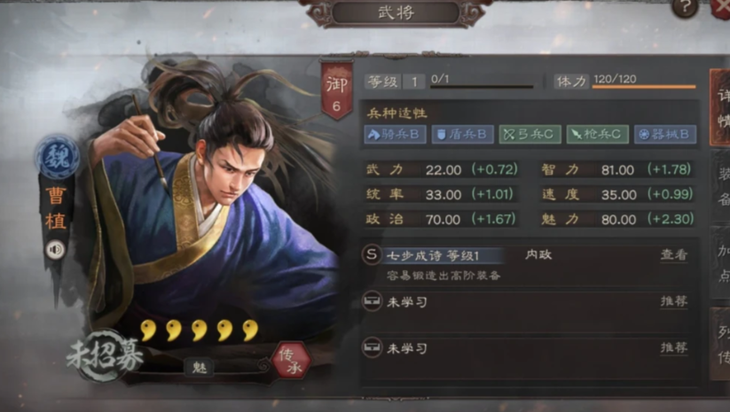
Task: Select the 枪兵C spearman aptitude tag
Action: tap(597, 135)
